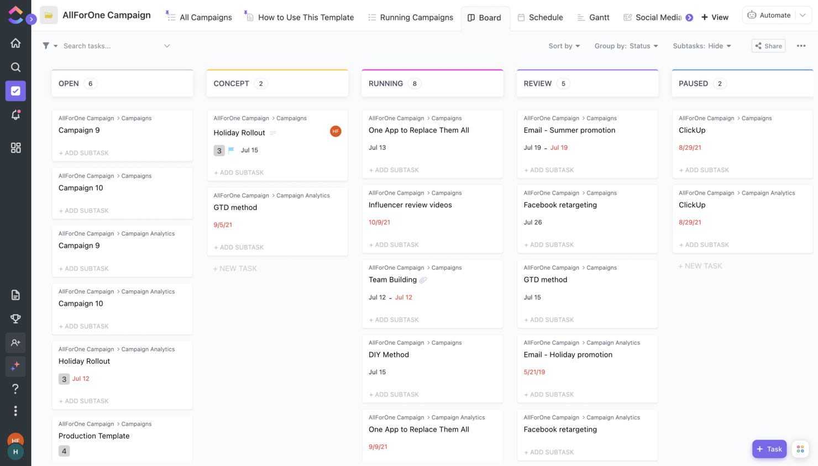Viewport: 818px width, 466px height.
Task: Click the flag priority icon on Holiday Rollout
Action: pyautogui.click(x=231, y=150)
